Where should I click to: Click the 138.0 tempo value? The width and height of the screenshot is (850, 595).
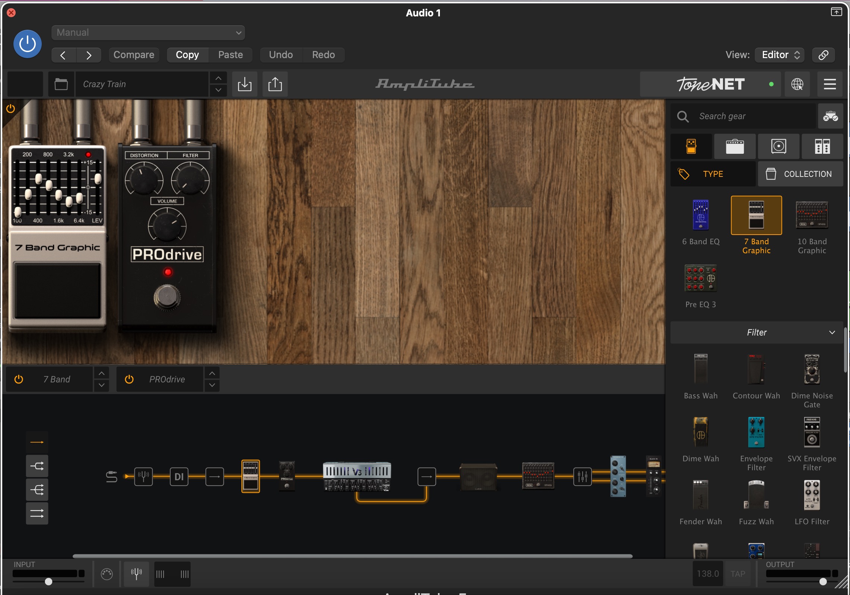tap(708, 574)
